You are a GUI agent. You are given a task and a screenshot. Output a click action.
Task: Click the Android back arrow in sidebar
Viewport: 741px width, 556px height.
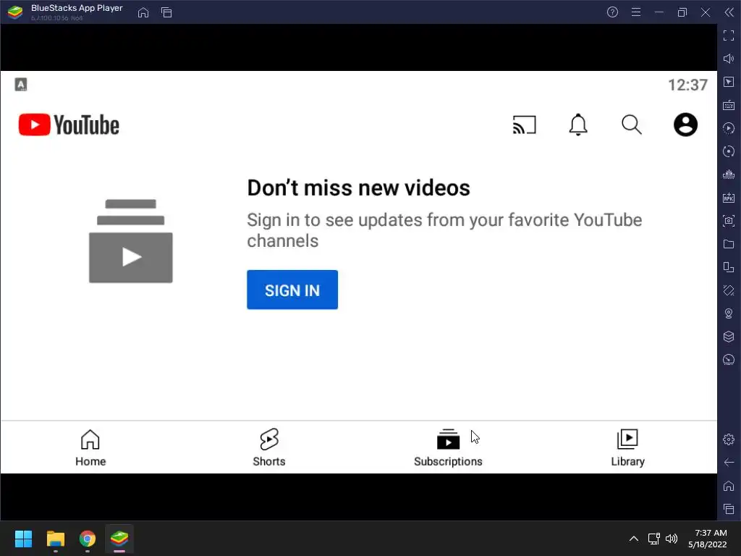tap(729, 463)
